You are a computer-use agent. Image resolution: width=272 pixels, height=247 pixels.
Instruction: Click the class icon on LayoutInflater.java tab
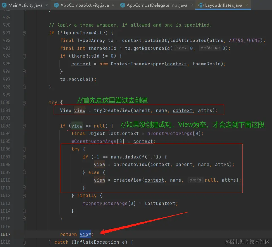[201, 5]
